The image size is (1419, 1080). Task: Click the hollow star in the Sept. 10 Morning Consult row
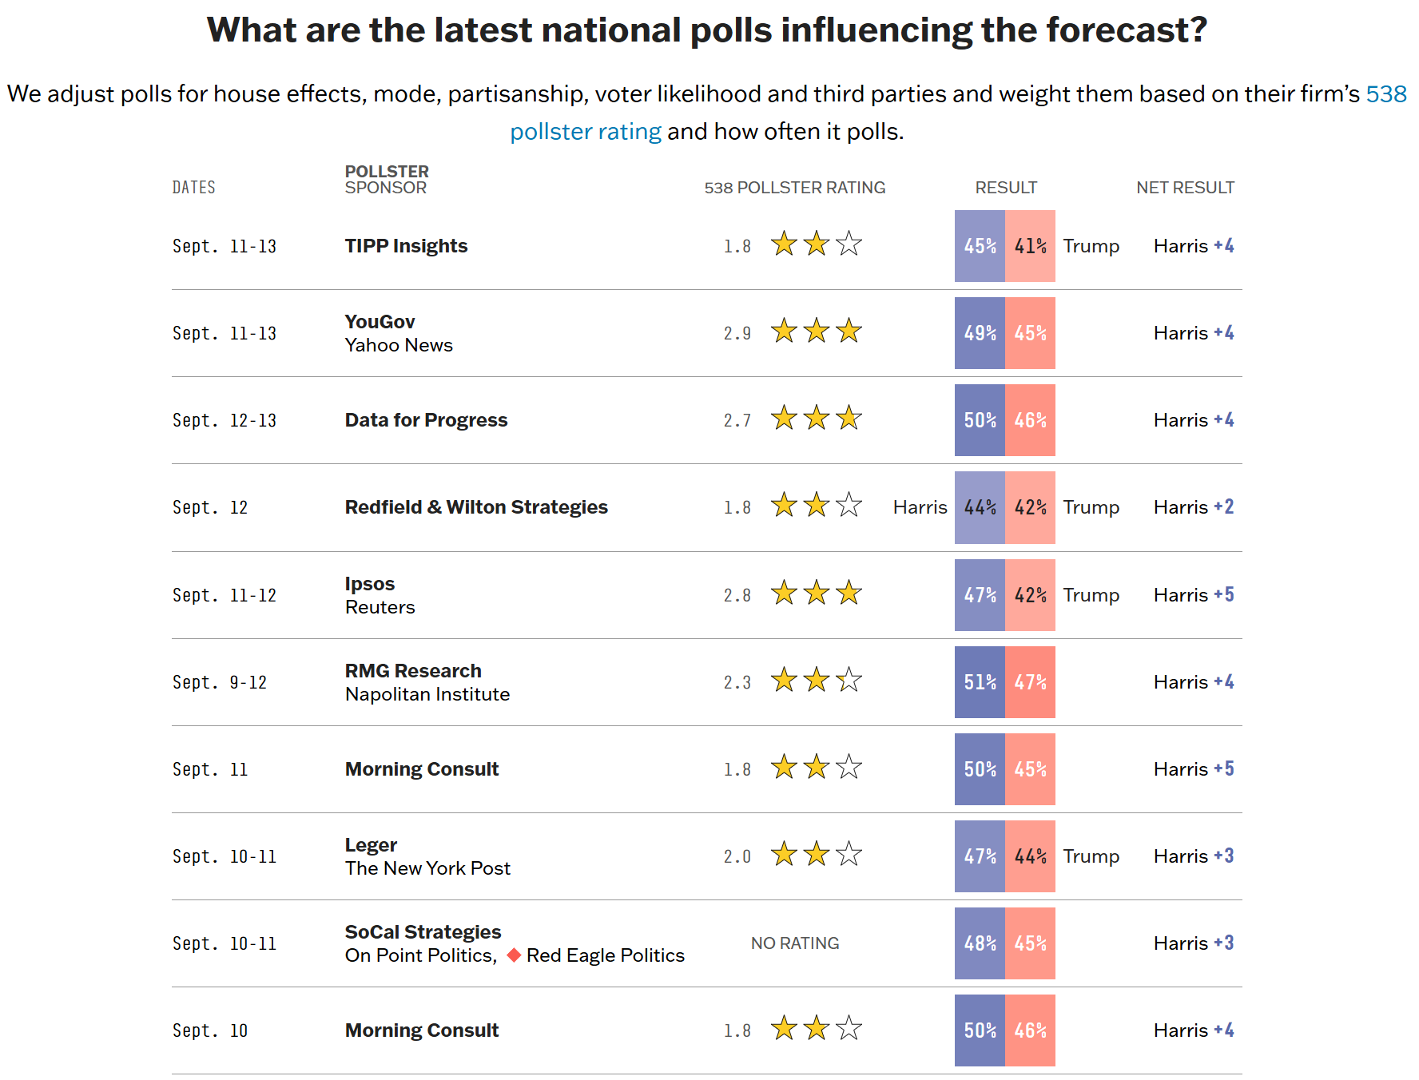849,1029
